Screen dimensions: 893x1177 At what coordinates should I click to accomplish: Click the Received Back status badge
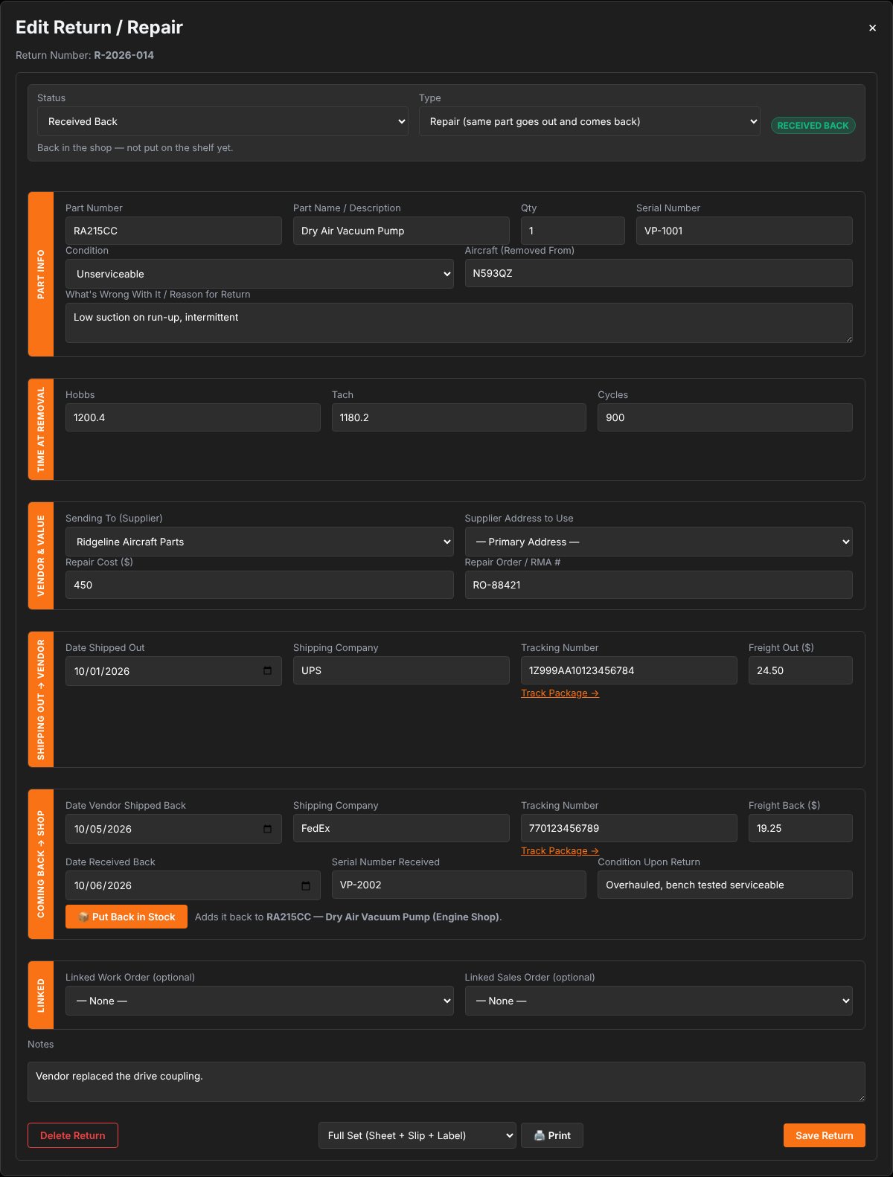pyautogui.click(x=813, y=126)
